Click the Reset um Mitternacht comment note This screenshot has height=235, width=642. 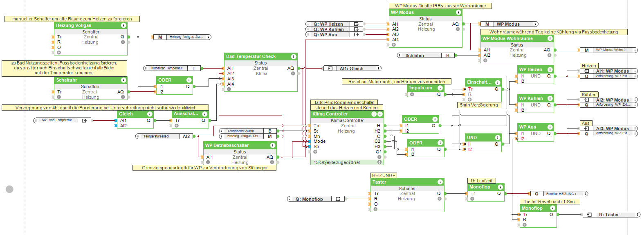pyautogui.click(x=396, y=82)
